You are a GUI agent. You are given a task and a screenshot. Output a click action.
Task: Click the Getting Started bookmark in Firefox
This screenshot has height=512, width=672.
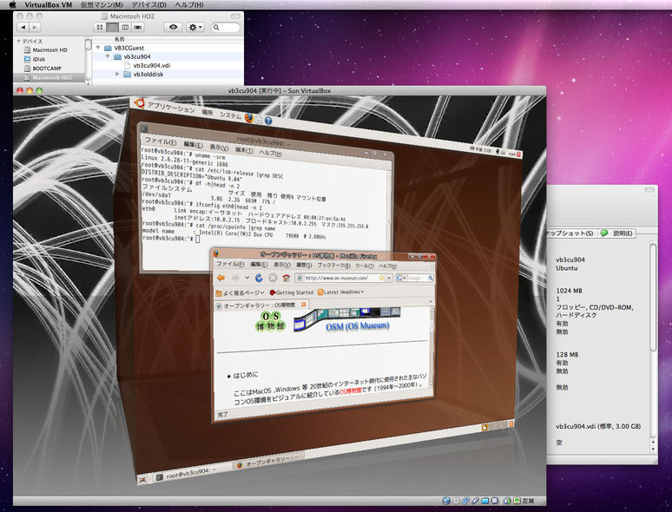[292, 292]
